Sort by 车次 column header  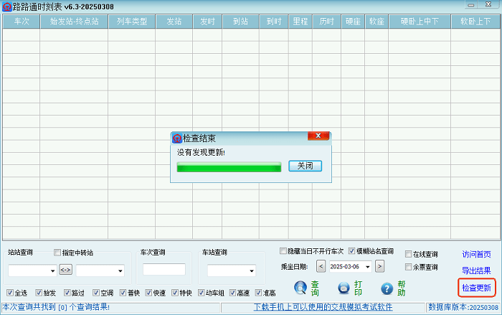pyautogui.click(x=22, y=22)
